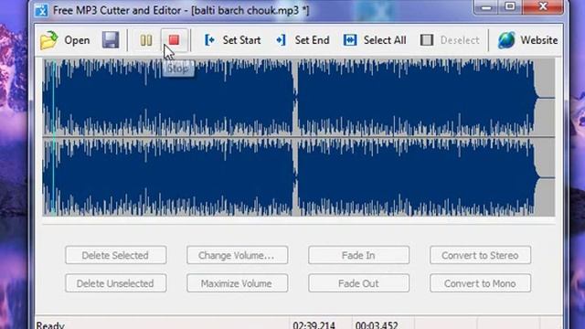The height and width of the screenshot is (329, 585).
Task: Click the Select All text label
Action: click(385, 40)
